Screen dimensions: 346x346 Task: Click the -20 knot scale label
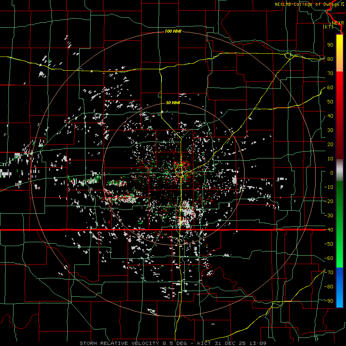[329, 201]
